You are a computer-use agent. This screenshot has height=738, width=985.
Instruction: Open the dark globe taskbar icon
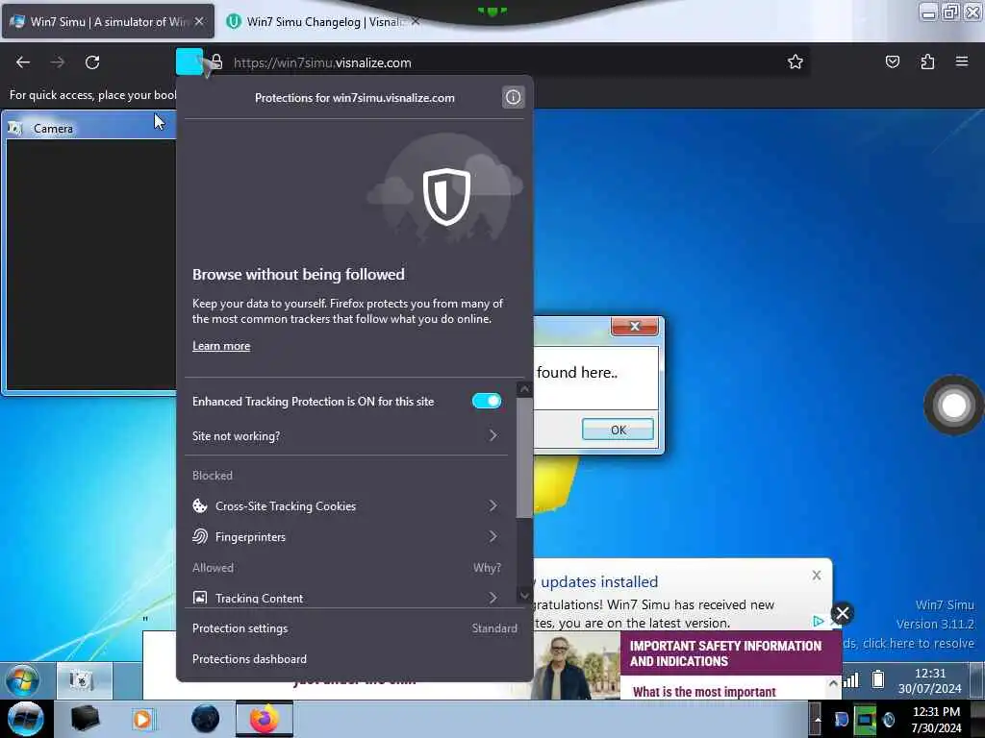[x=205, y=719]
